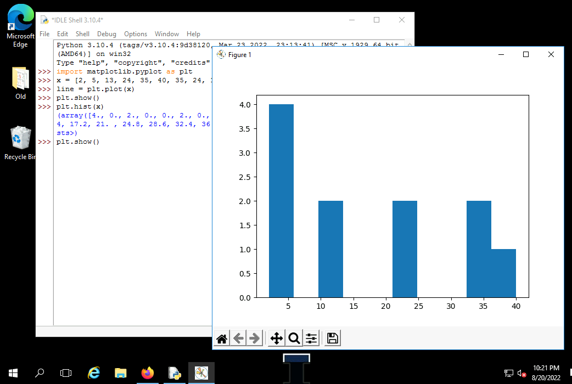Image resolution: width=572 pixels, height=384 pixels.
Task: Open the File menu in IDLE
Action: pos(44,34)
